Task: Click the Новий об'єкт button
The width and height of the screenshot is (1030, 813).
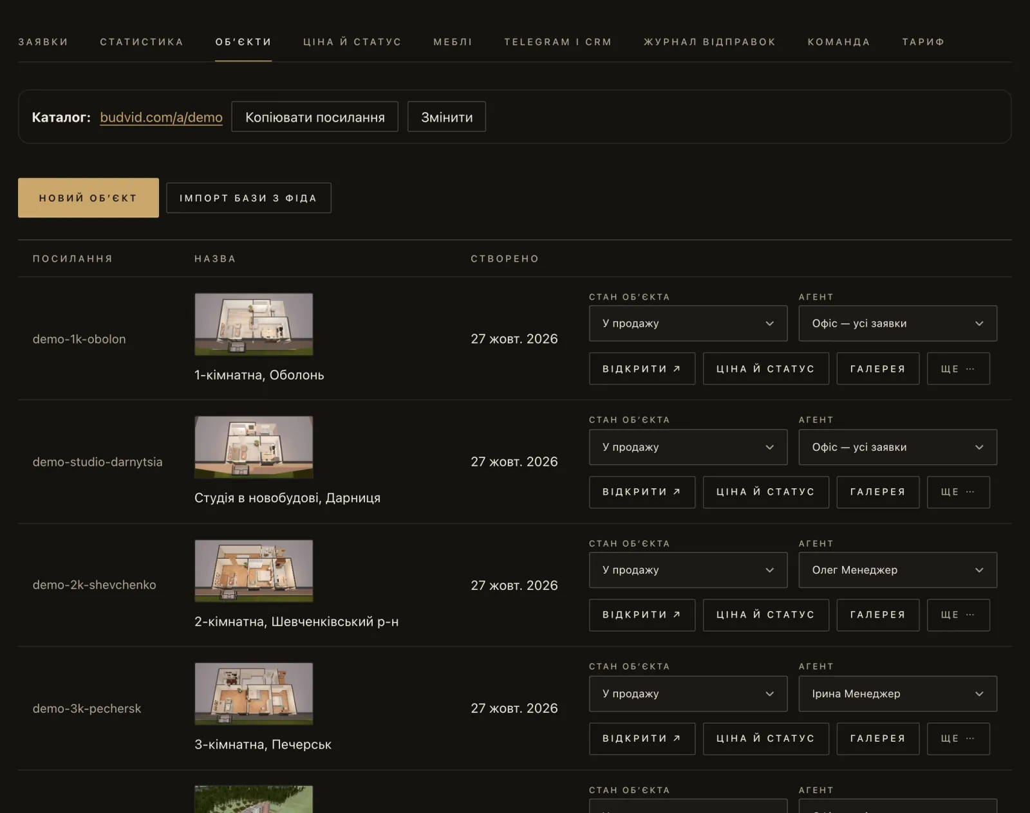Action: [88, 197]
